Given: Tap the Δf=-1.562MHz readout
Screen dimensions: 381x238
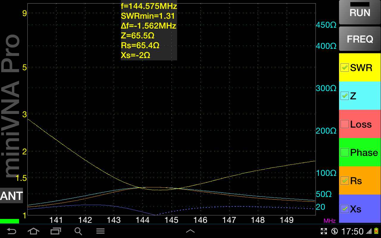Looking at the screenshot, I should [x=149, y=26].
